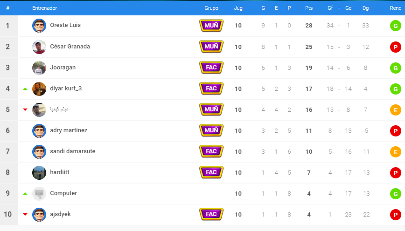Sort by the Pts column header
405x231 pixels.
point(309,8)
